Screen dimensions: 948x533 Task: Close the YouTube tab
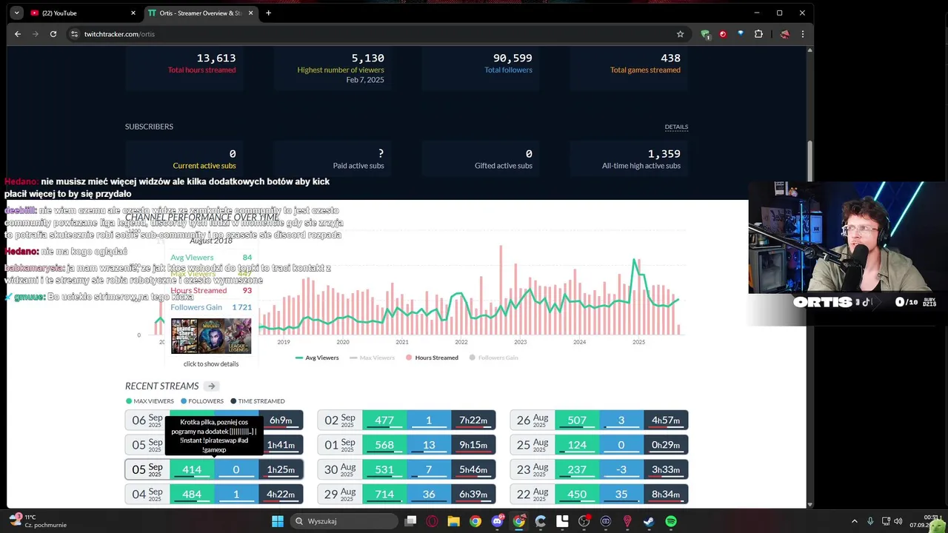133,13
